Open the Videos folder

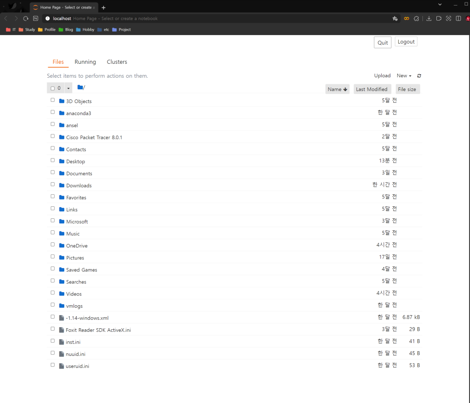pos(74,294)
